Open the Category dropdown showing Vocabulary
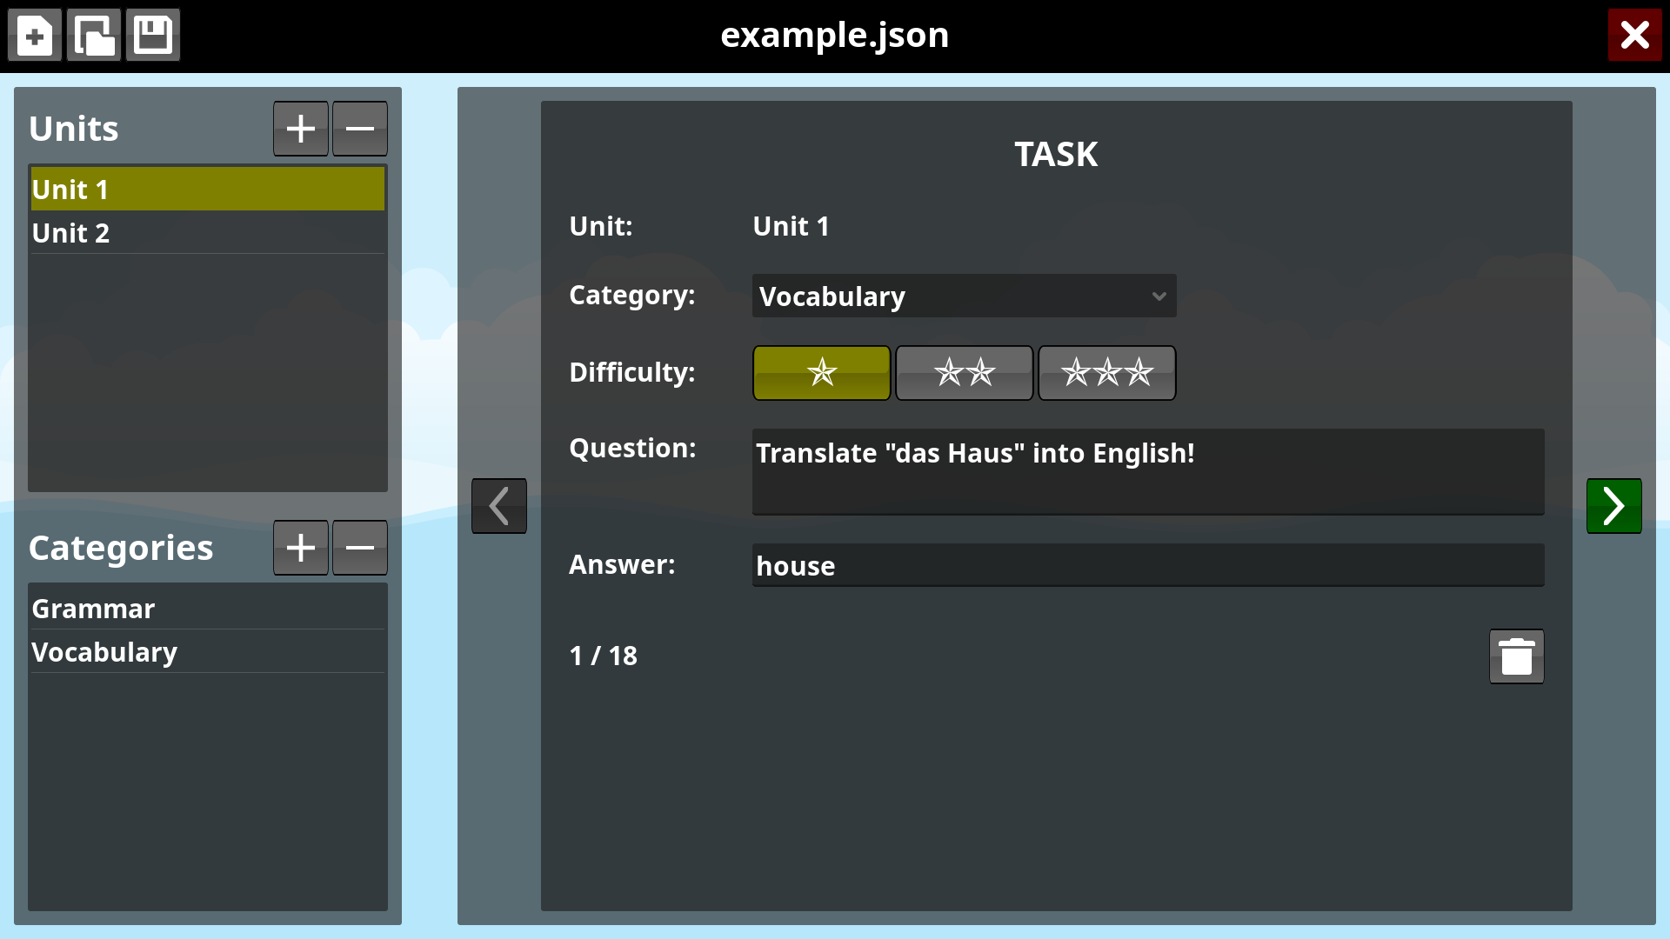1670x939 pixels. point(964,296)
